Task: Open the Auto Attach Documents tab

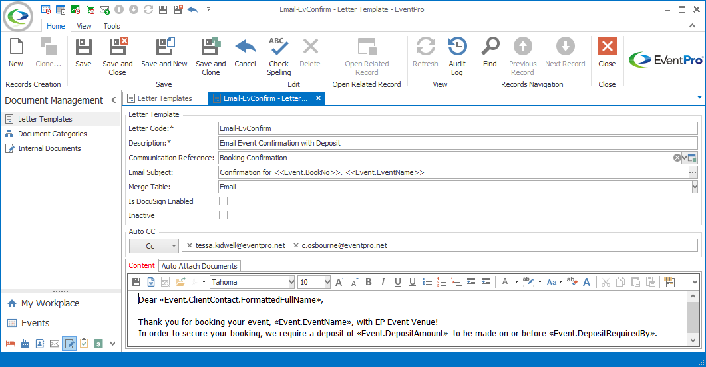Action: tap(199, 266)
